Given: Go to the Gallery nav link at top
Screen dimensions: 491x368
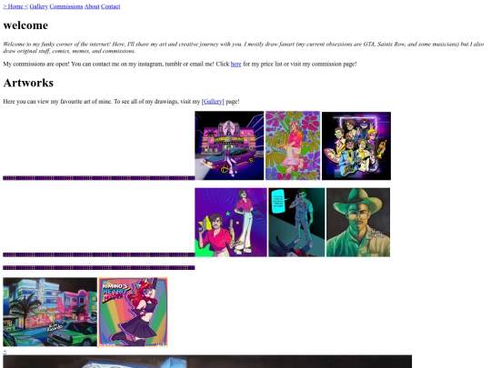Looking at the screenshot, I should click(39, 6).
